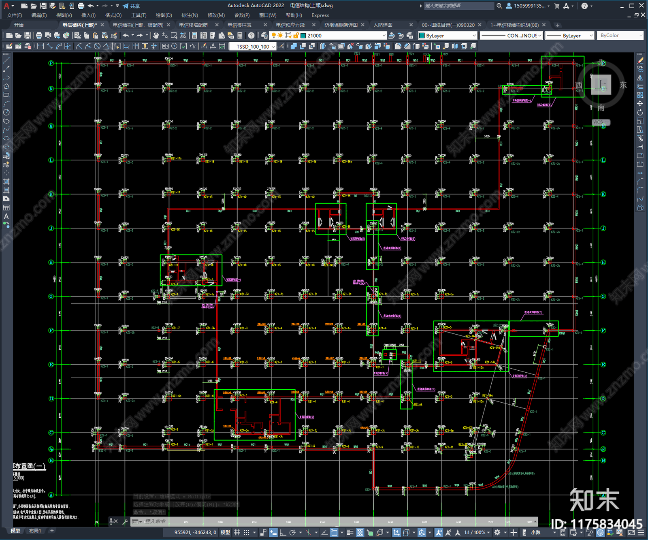Switch to the 电信楼柱表 drawing tab

239,25
